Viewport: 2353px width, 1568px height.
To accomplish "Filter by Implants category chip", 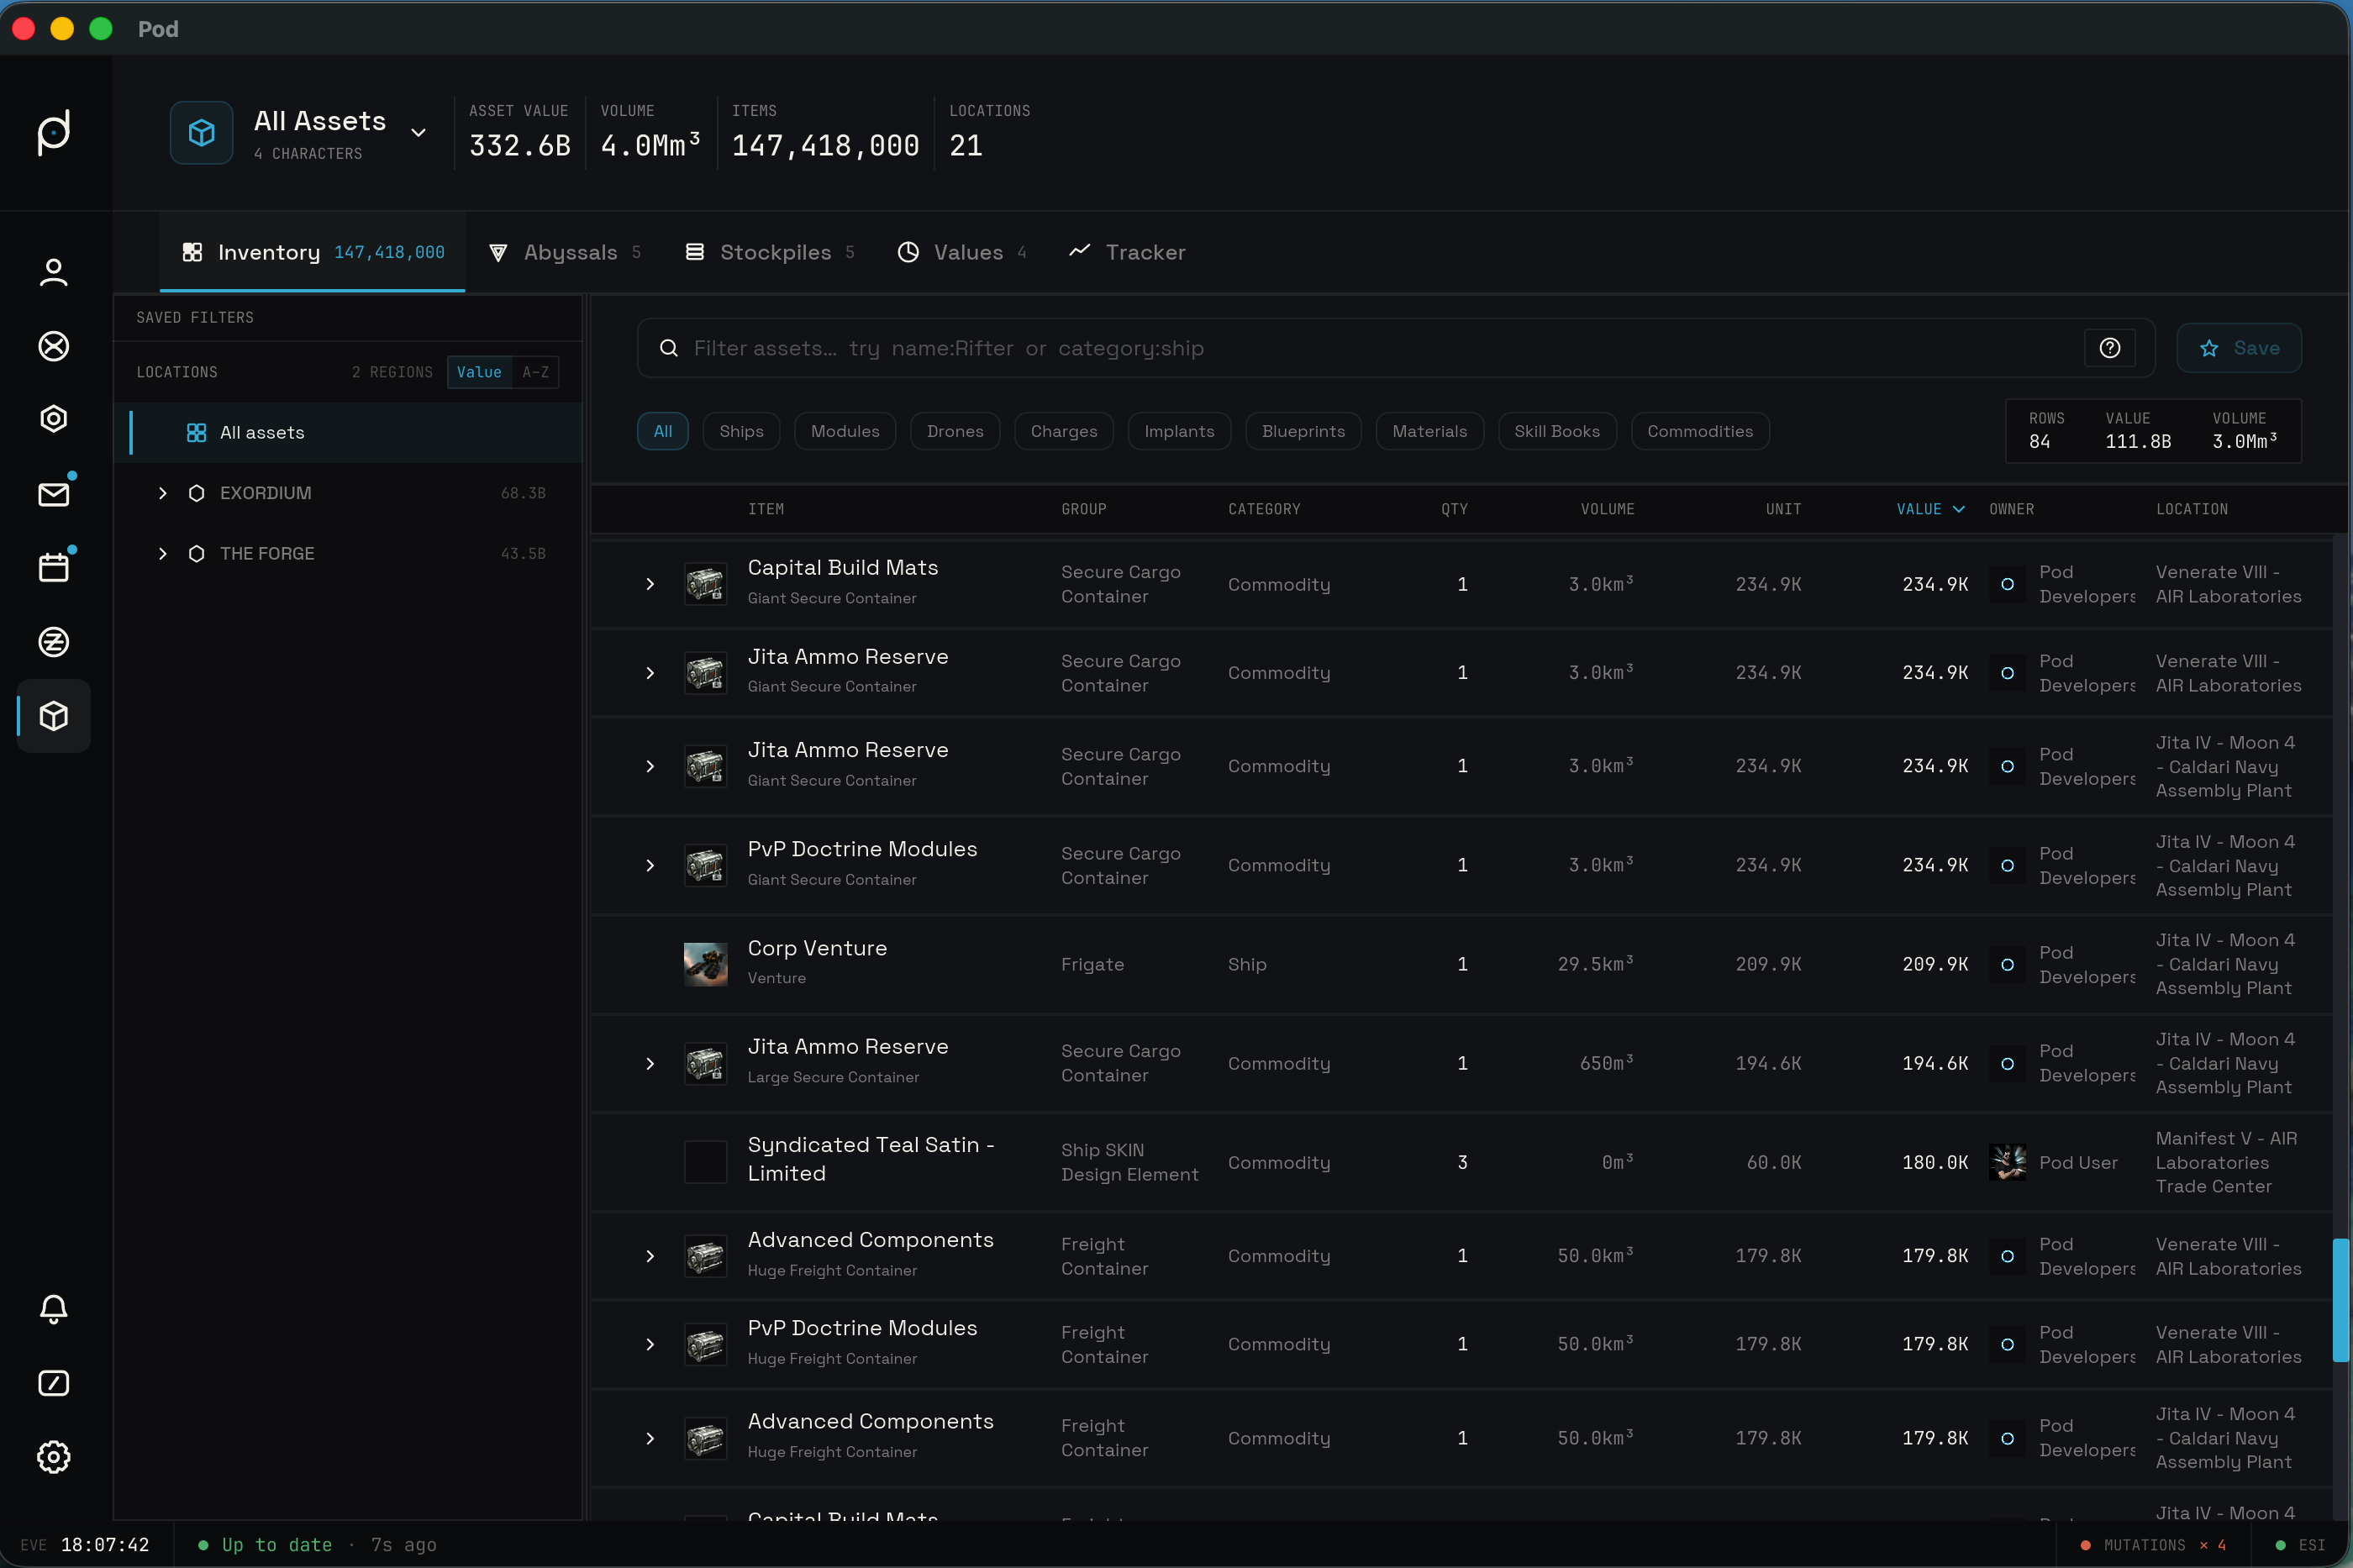I will (1179, 431).
